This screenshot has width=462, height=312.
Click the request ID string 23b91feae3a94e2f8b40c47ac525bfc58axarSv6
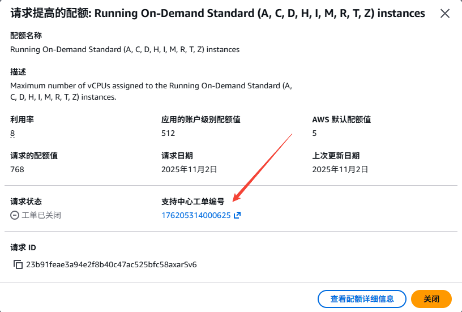pyautogui.click(x=112, y=264)
